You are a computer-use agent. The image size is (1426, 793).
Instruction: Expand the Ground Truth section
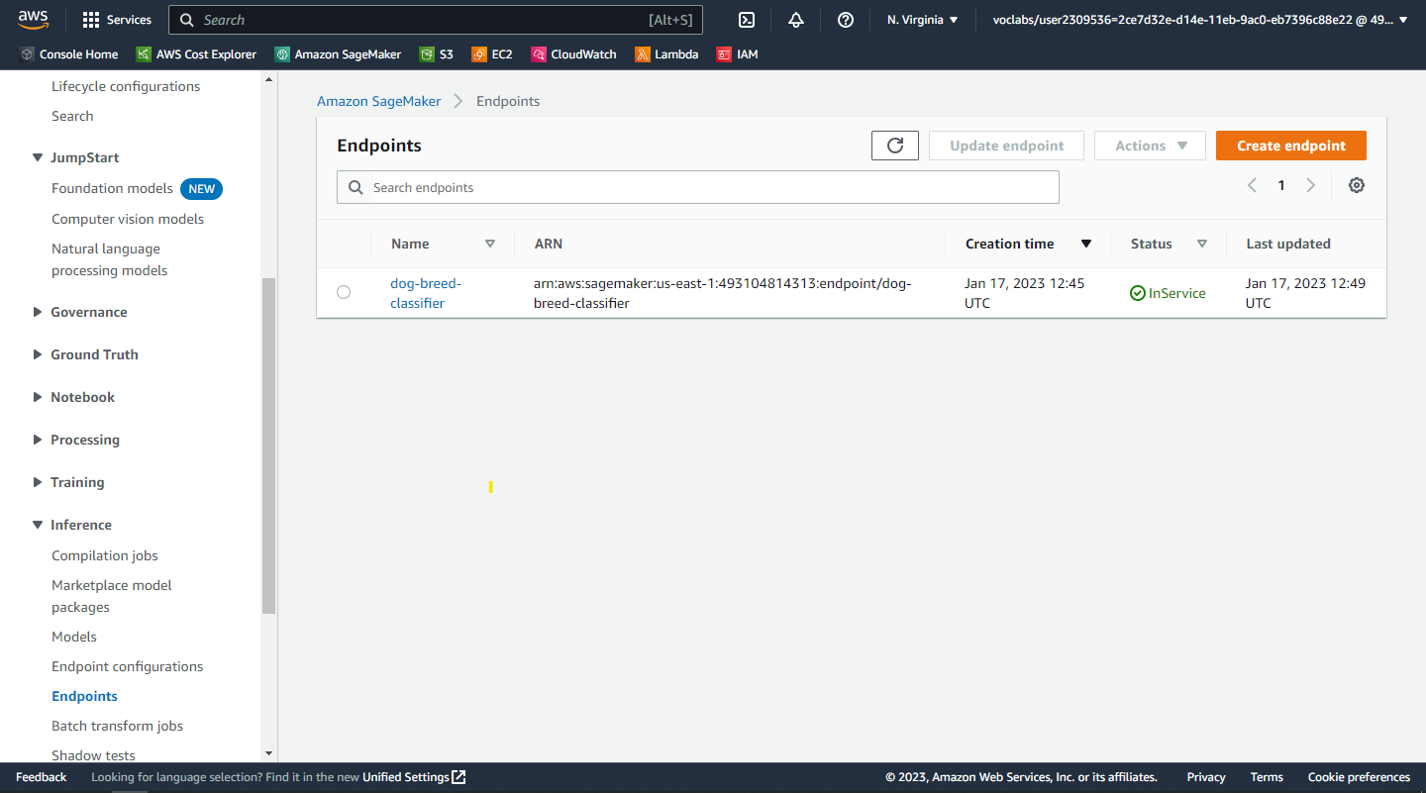pos(38,354)
